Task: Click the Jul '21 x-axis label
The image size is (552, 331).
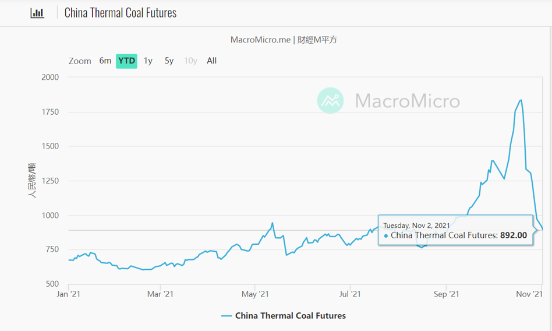Action: point(349,294)
